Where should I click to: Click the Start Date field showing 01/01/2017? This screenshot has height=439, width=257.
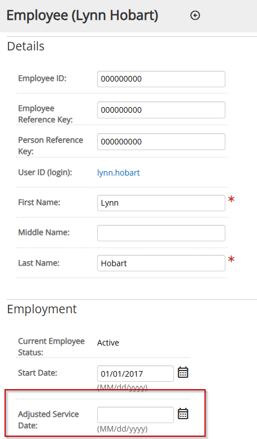click(136, 373)
